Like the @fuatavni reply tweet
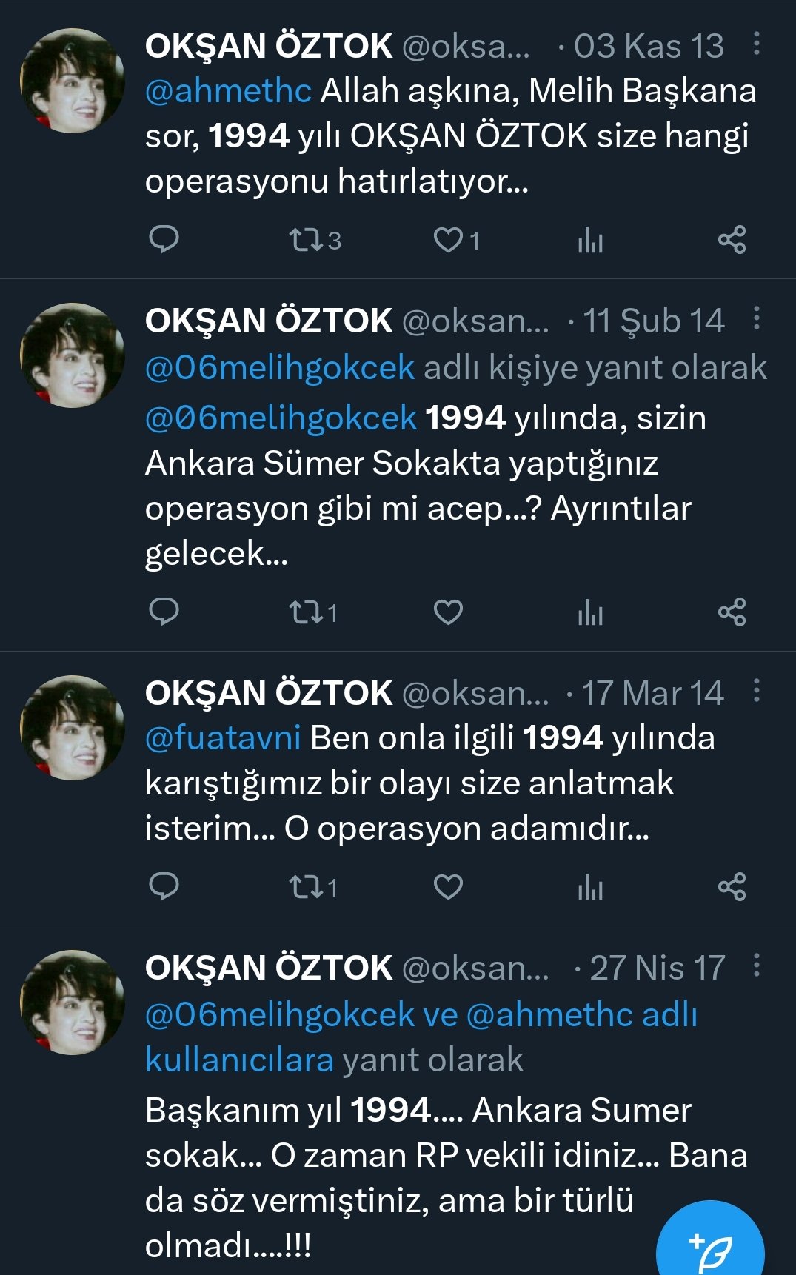 tap(448, 886)
